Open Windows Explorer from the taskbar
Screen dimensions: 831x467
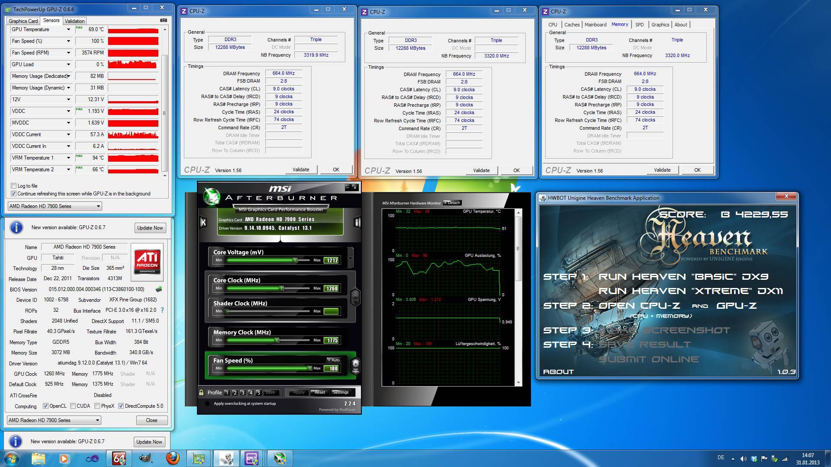pos(38,458)
